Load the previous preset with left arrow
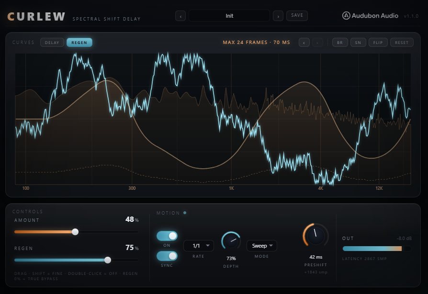Image resolution: width=428 pixels, height=294 pixels. coord(180,16)
